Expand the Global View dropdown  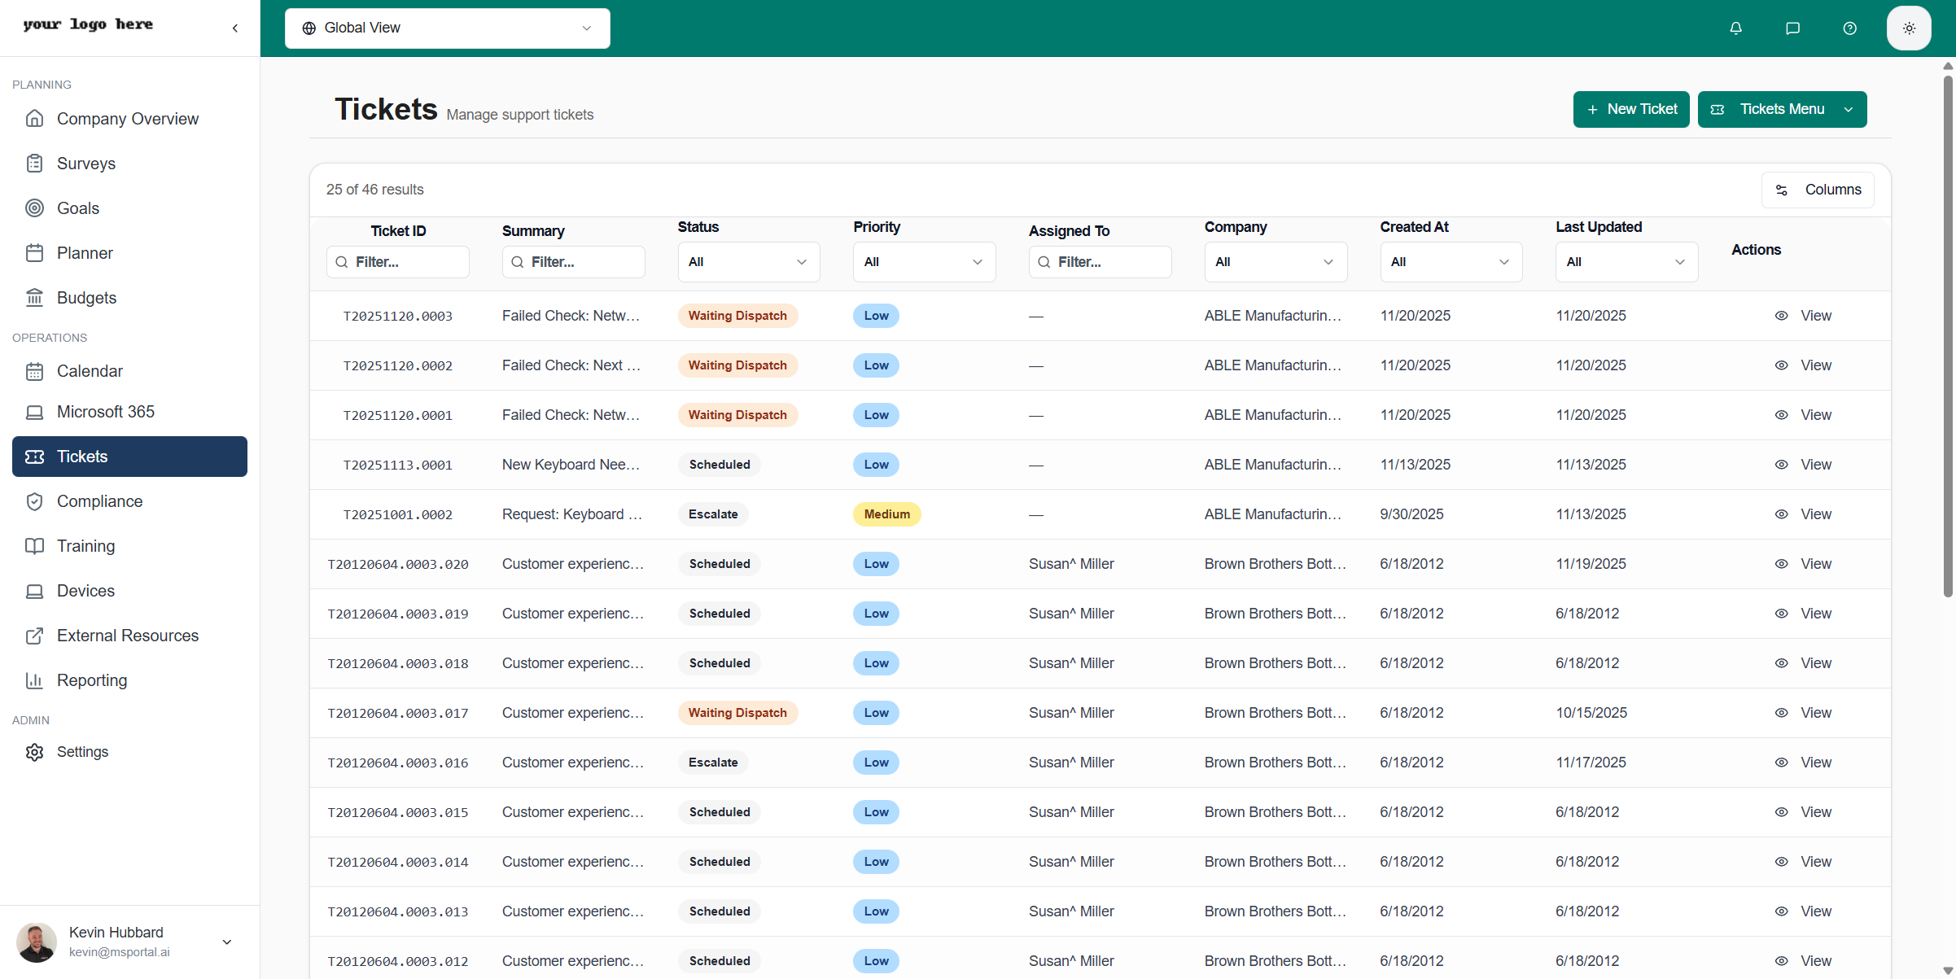447,28
